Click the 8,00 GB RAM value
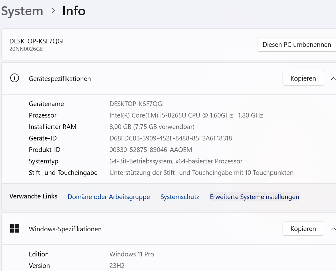This screenshot has height=271, width=336. pyautogui.click(x=152, y=127)
